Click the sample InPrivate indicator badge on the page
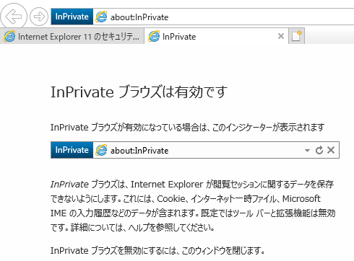 coord(72,150)
